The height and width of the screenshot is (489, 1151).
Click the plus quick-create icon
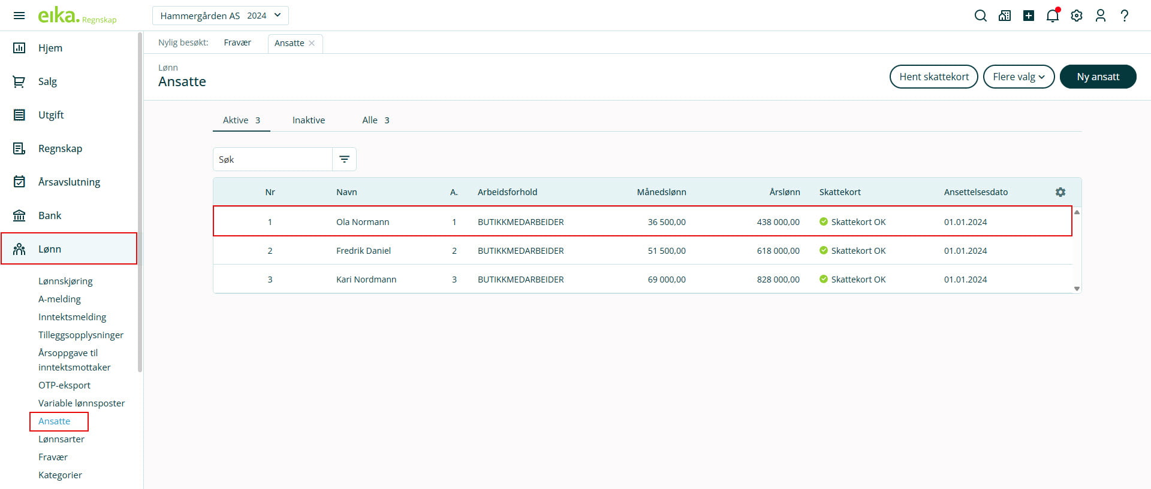[1028, 16]
